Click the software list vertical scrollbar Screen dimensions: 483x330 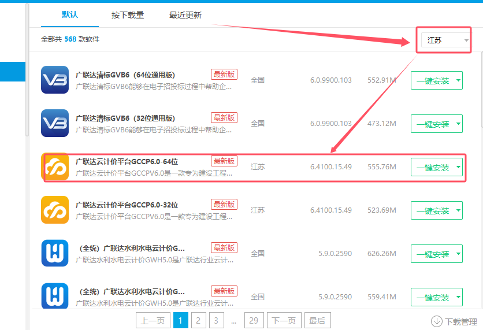[481, 90]
